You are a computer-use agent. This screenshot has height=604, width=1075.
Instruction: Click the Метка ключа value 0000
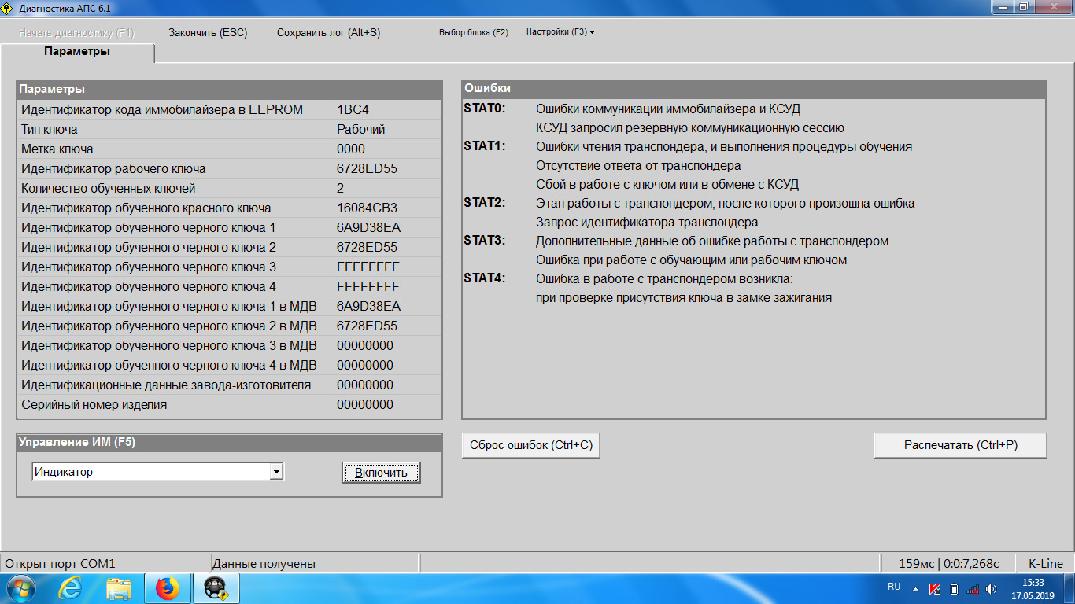coord(351,149)
